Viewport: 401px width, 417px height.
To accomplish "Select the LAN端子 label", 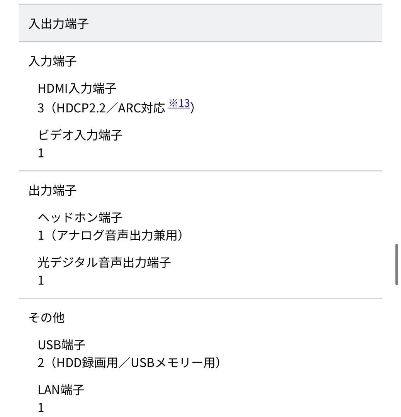I will point(61,390).
